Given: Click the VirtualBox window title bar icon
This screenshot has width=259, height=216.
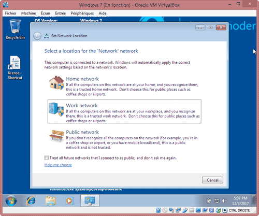Looking at the screenshot, I should (6, 5).
